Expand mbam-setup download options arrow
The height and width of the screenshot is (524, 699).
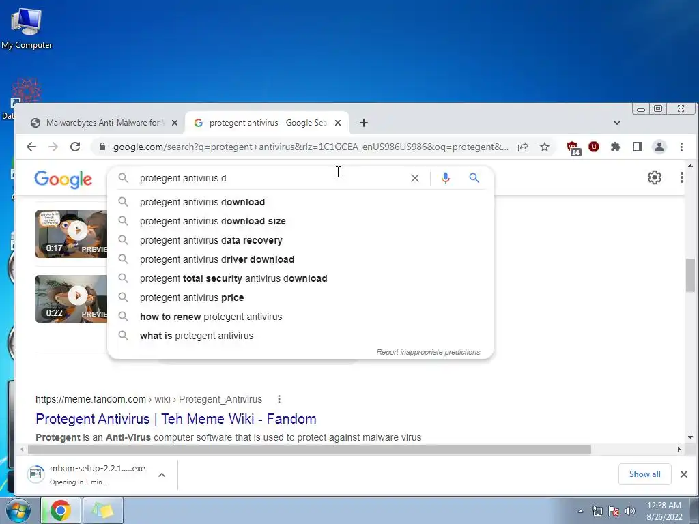coord(162,475)
